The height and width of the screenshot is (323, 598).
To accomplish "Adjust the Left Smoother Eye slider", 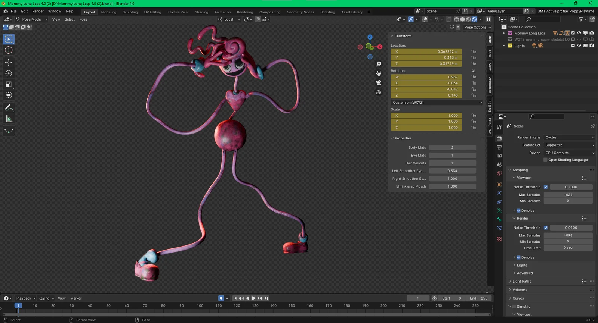I will [x=452, y=171].
